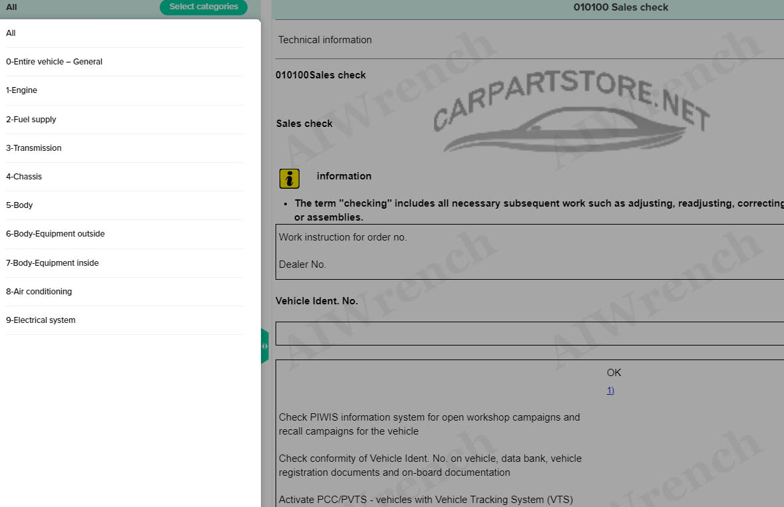Image resolution: width=784 pixels, height=507 pixels.
Task: Select the 8-Air conditioning category
Action: click(x=39, y=292)
